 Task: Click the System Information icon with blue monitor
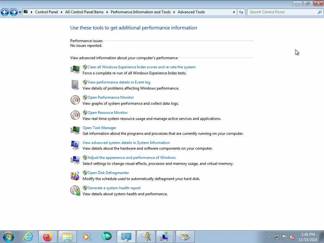click(75, 145)
